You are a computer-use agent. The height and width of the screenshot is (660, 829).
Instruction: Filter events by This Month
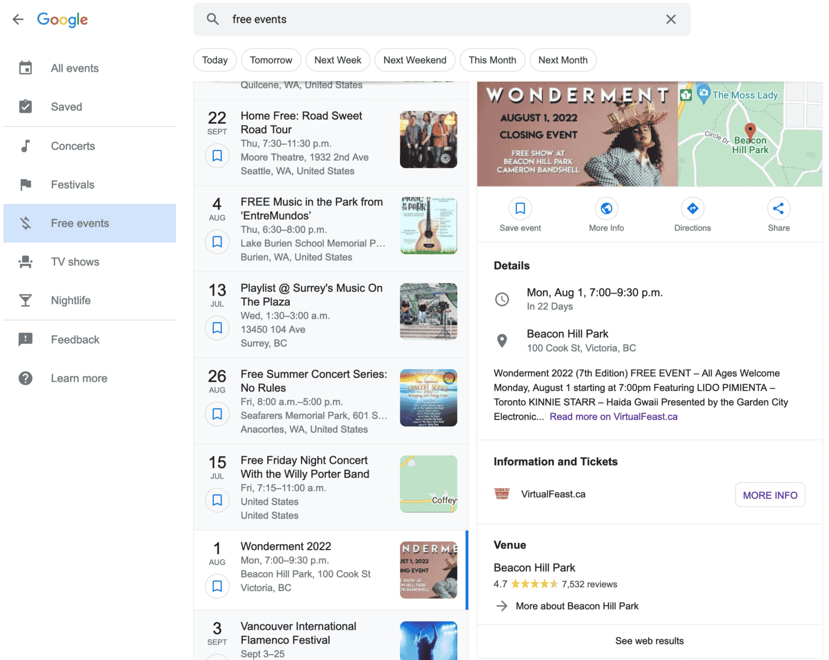492,60
